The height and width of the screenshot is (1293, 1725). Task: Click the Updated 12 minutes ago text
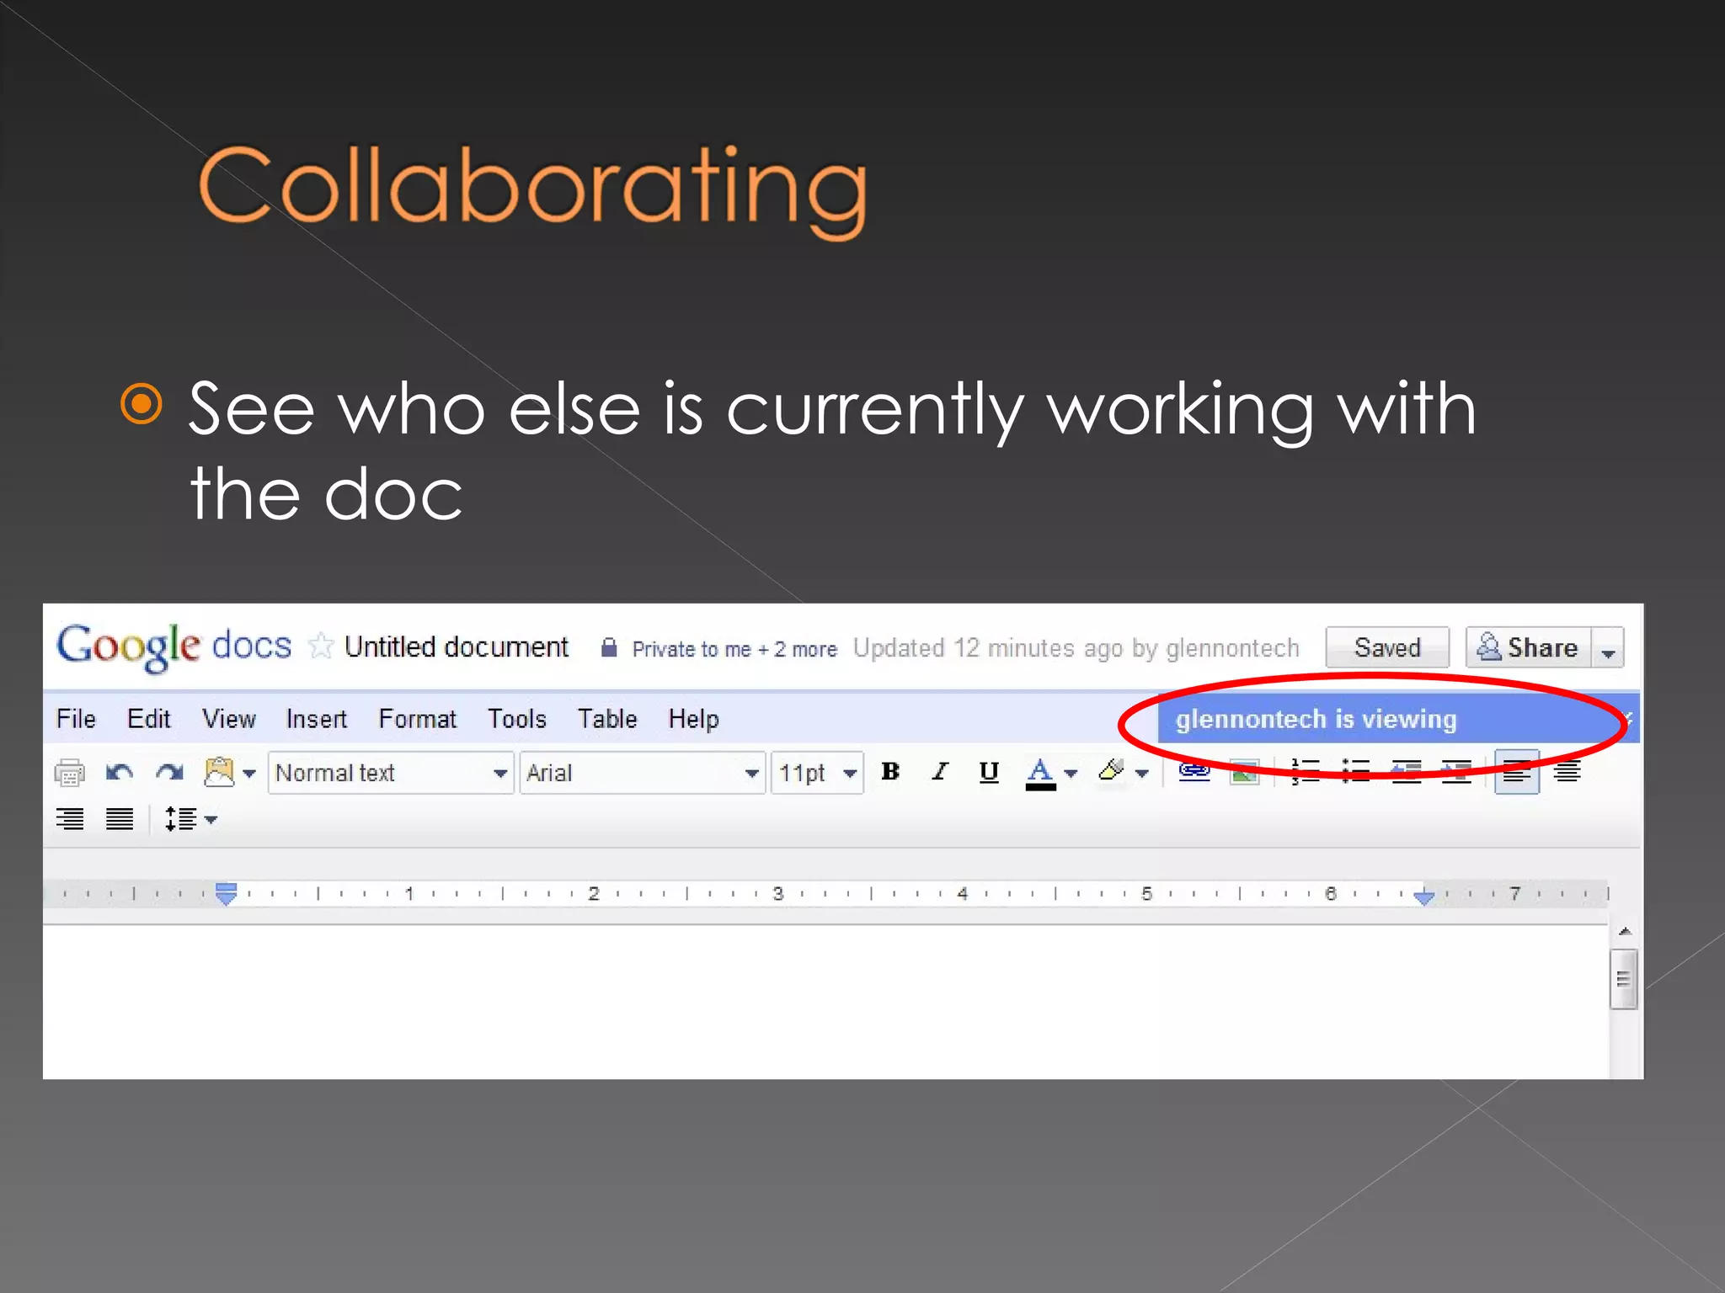click(1076, 648)
